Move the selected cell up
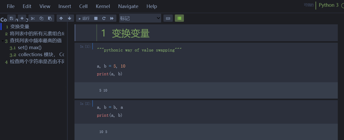The width and height of the screenshot is (344, 140). [61, 18]
